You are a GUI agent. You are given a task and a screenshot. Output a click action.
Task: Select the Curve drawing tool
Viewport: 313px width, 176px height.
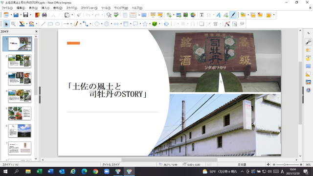coord(76,24)
